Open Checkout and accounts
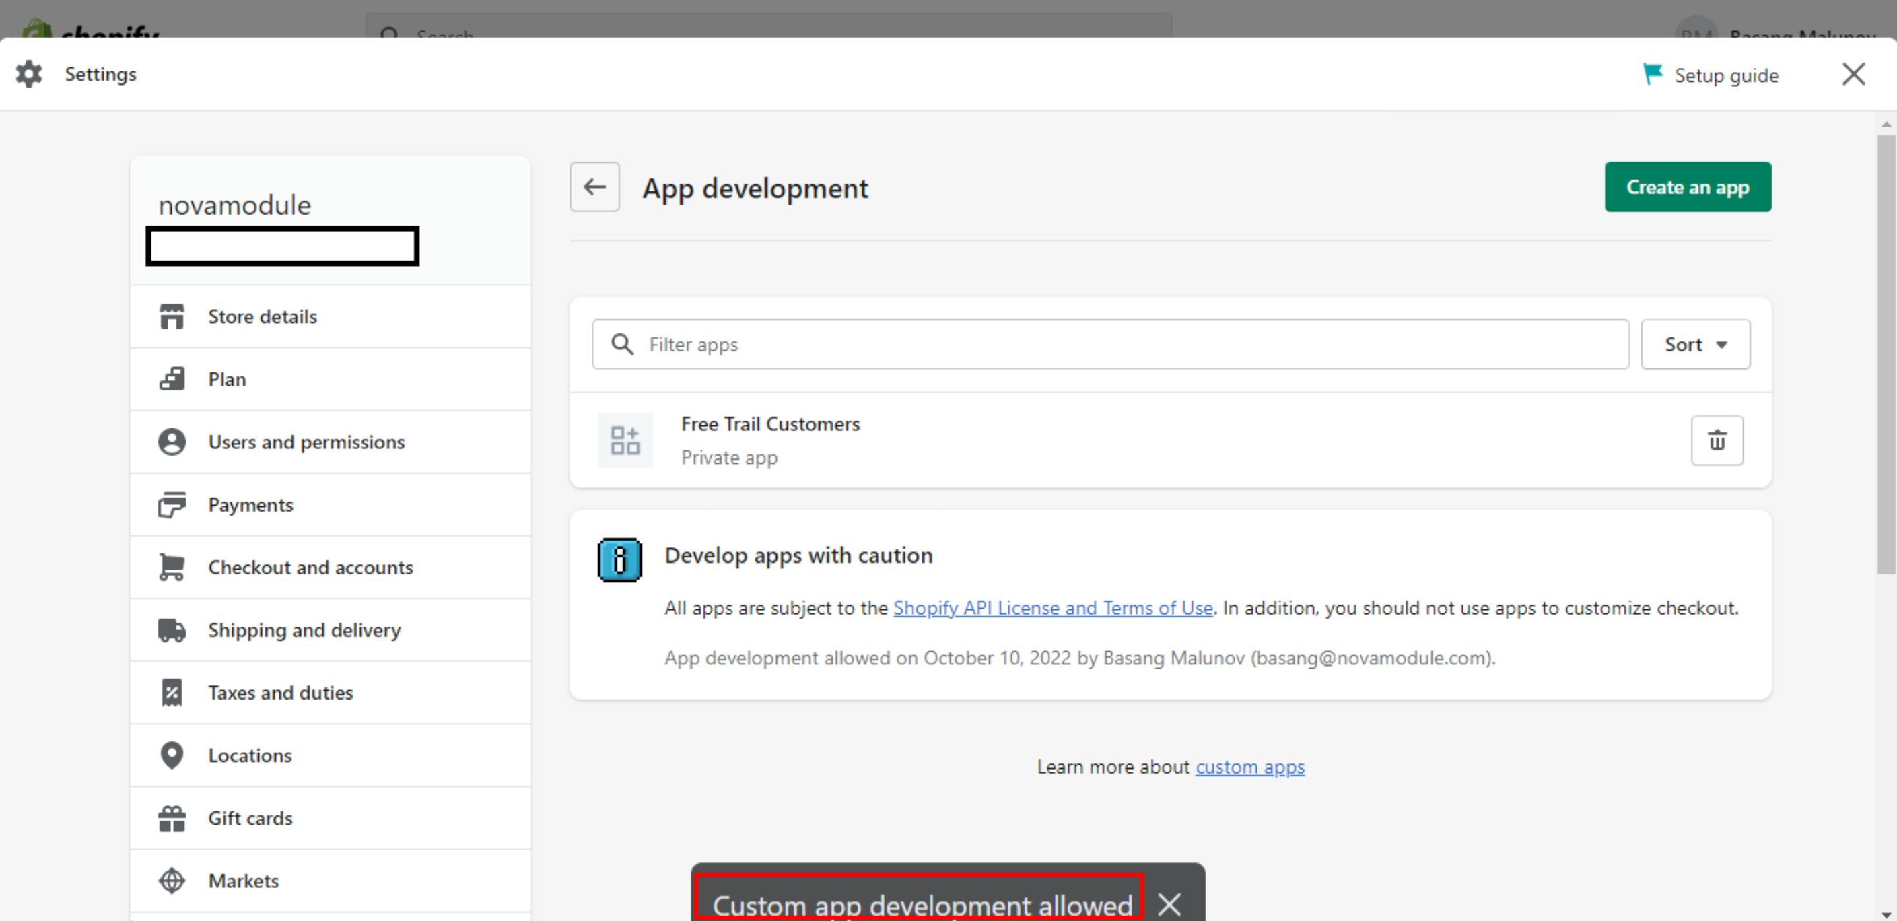The height and width of the screenshot is (921, 1897). pos(330,568)
